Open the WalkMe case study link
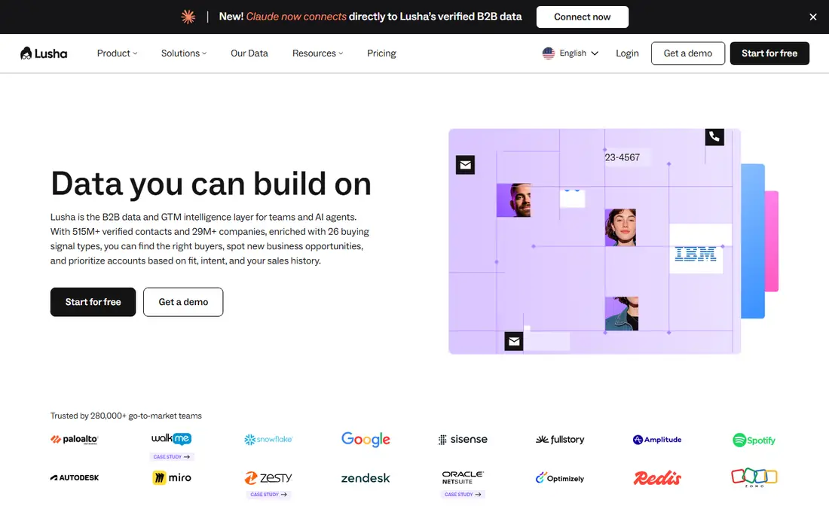This screenshot has height=518, width=829. coord(171,457)
